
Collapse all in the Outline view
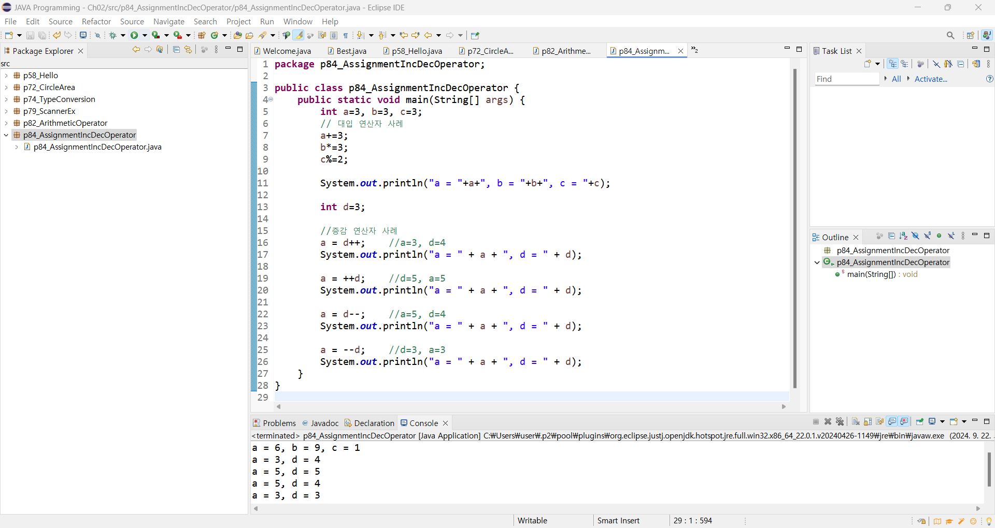point(891,236)
